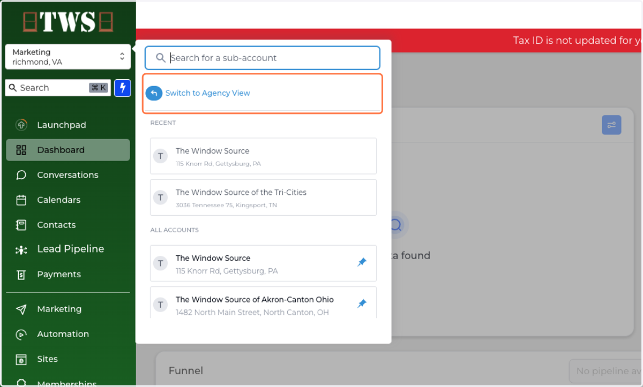
Task: Click the Funnel widget heading
Action: (186, 371)
